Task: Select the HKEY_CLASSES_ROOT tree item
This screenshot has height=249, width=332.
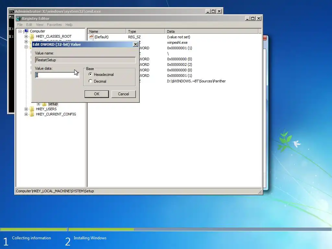Action: click(x=53, y=36)
